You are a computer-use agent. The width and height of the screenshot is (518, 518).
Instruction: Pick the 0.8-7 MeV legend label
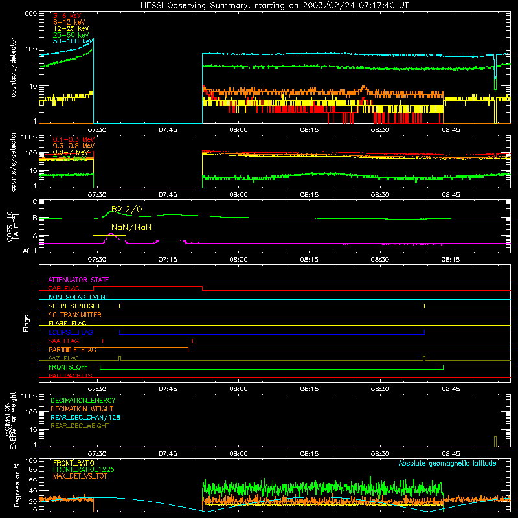pyautogui.click(x=71, y=152)
